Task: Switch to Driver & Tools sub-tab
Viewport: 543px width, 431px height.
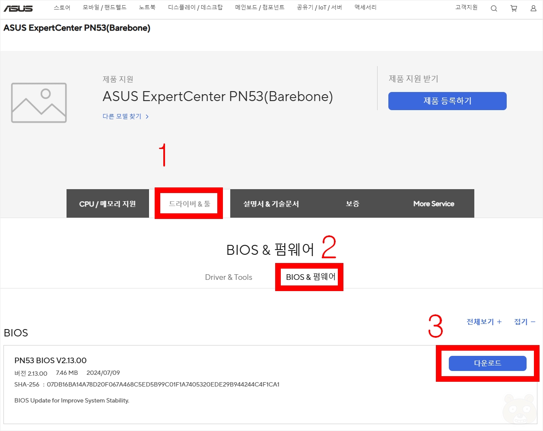Action: pos(229,277)
